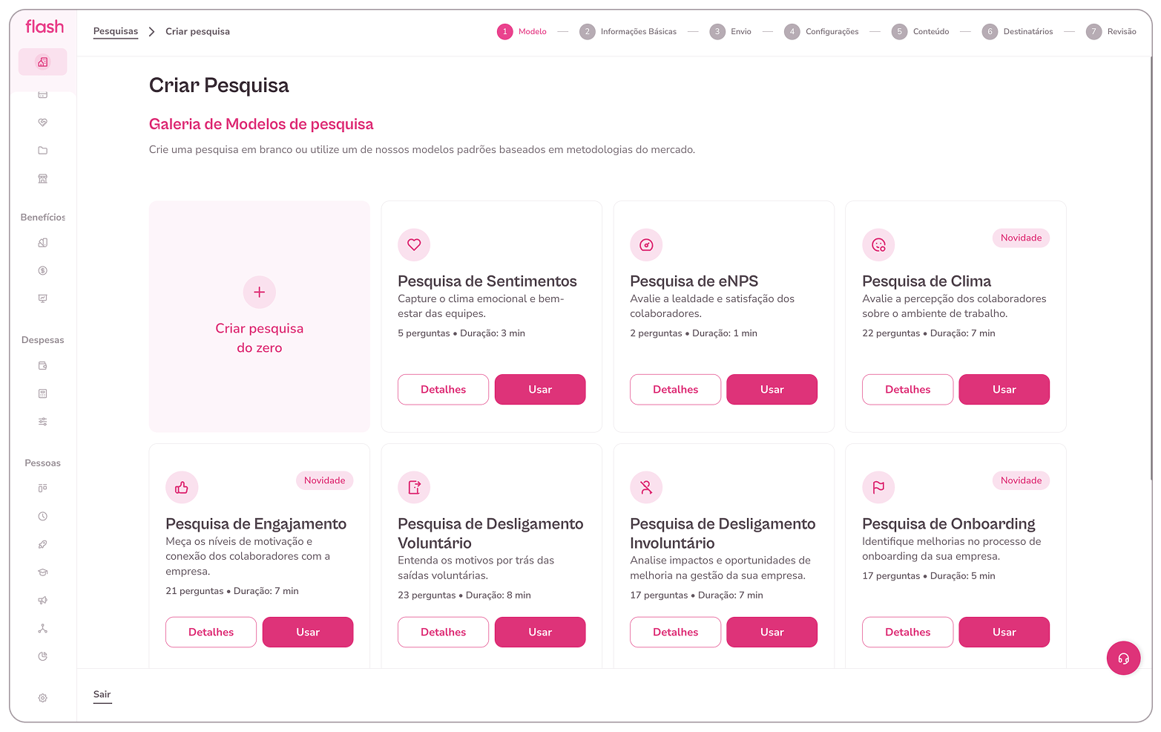Use the Pesquisa de eNPS template

click(x=772, y=390)
